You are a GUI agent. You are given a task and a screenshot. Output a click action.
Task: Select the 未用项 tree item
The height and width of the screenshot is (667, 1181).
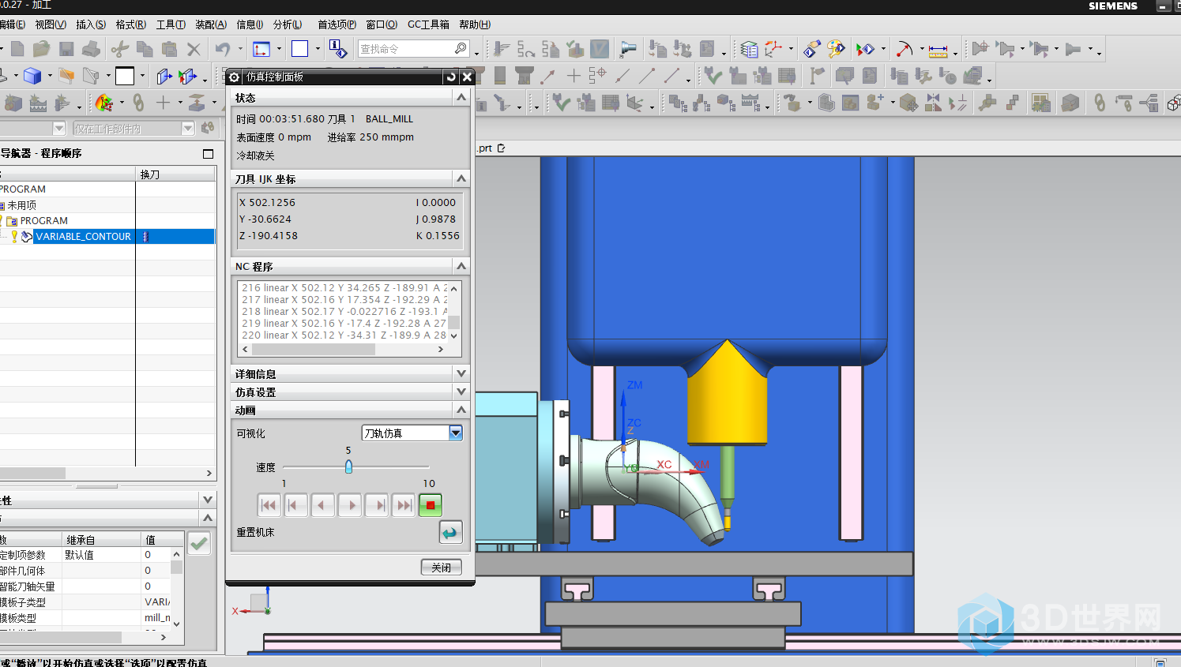21,205
